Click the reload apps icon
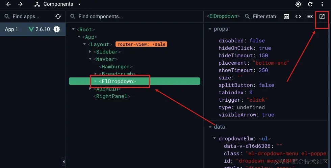Screen dimensions: 331x168 point(58,16)
